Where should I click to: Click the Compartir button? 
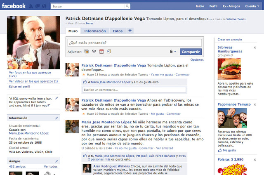coord(191,52)
